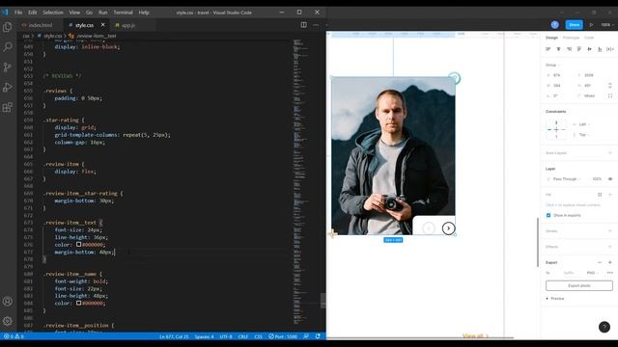
Task: Open Group type dropdown in Figma panel
Action: (x=552, y=65)
